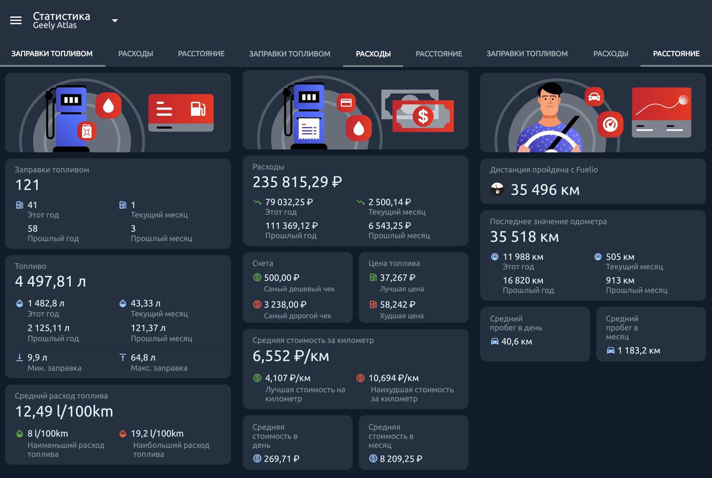Select the first panel's Заправки топливом tab

(x=52, y=54)
